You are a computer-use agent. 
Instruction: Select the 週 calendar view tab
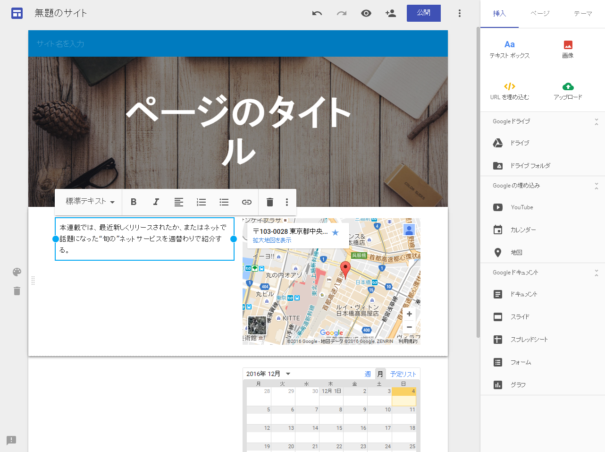click(x=368, y=374)
